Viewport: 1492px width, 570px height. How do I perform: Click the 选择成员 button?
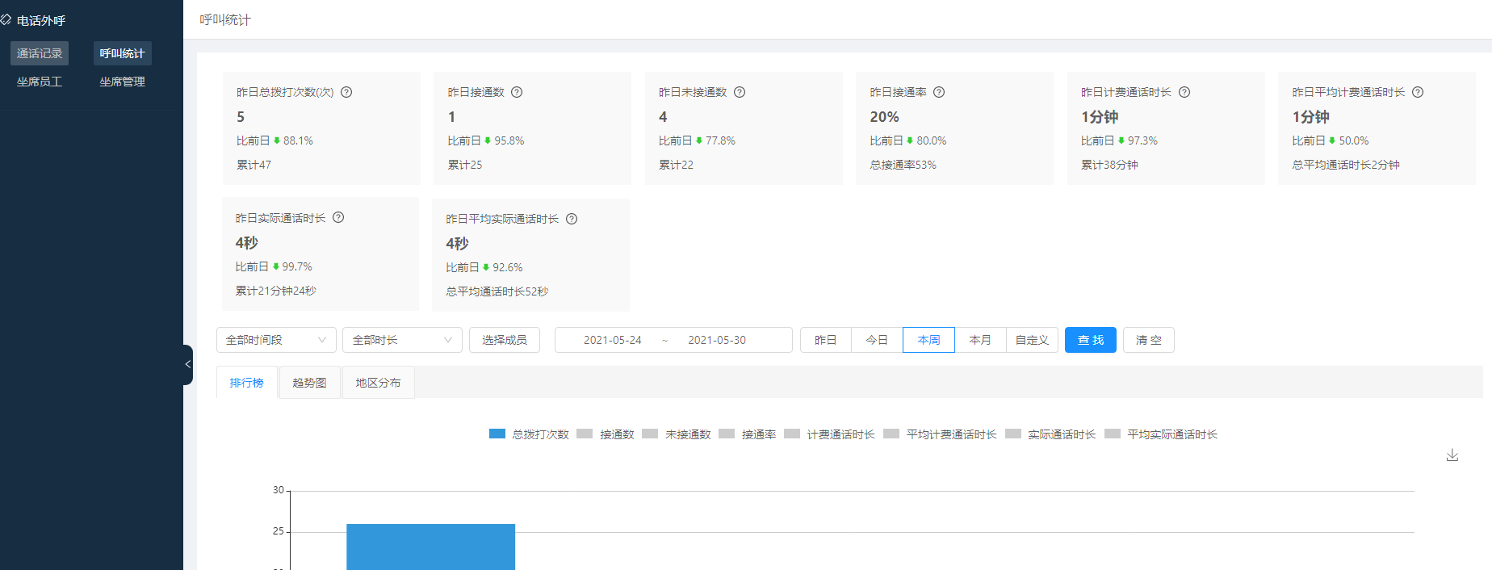pos(505,340)
